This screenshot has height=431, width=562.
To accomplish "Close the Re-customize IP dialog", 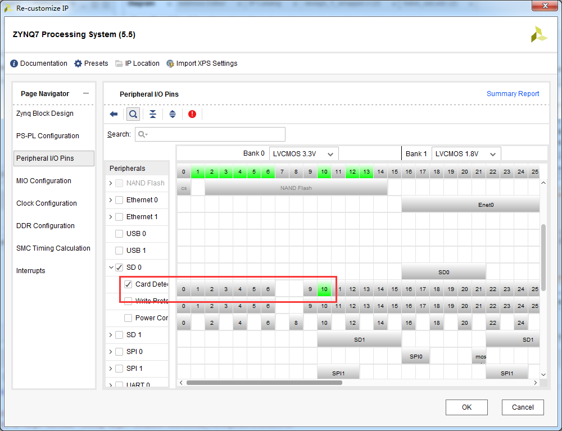I will [545, 6].
